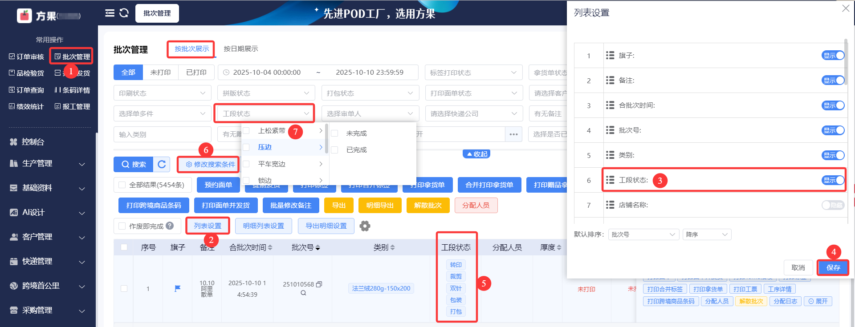
Task: Sort by the 厚度 column sort arrows
Action: (x=559, y=247)
